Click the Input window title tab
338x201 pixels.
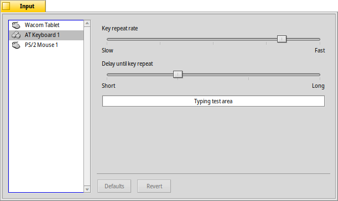[23, 6]
